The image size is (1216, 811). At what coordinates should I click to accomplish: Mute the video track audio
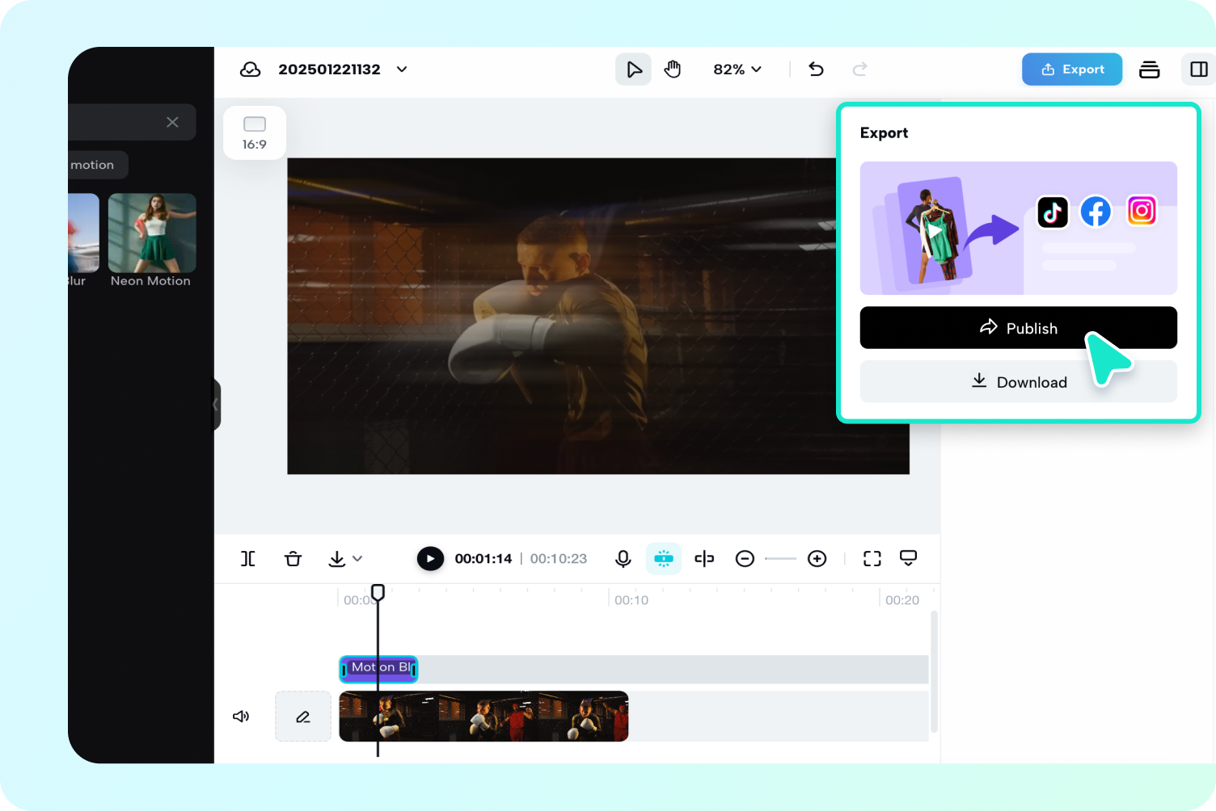click(x=240, y=716)
